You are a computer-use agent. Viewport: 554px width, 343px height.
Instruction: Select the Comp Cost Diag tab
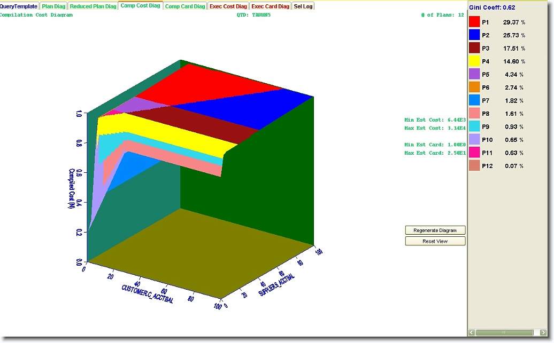click(x=140, y=6)
